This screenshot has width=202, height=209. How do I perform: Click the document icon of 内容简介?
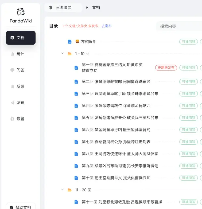(x=70, y=42)
